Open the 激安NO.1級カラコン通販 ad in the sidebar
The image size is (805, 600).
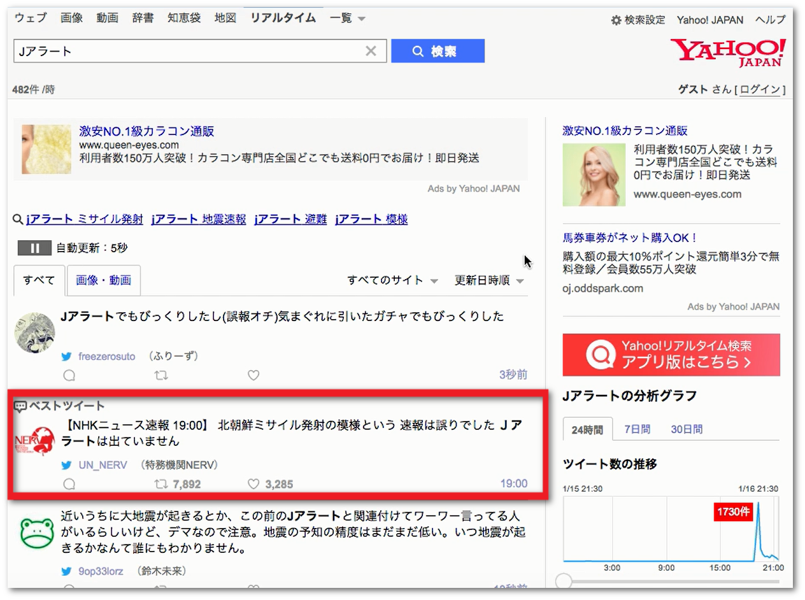click(x=625, y=131)
